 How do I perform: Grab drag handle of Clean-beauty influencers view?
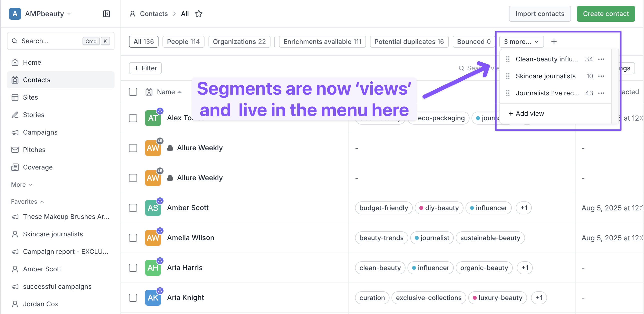point(508,59)
